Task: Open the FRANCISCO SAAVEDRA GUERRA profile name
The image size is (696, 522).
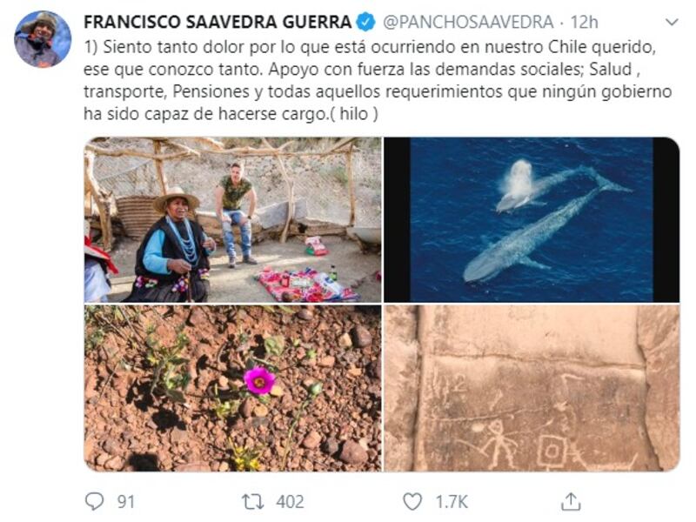Action: click(217, 23)
